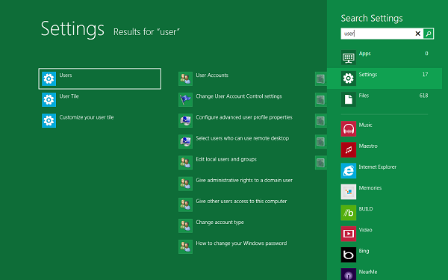Viewport: 448px width, 280px height.
Task: Open User Accounts result
Action: [212, 75]
